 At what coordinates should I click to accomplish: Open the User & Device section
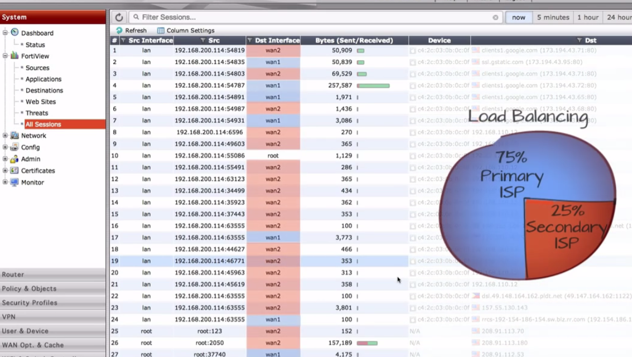click(x=53, y=331)
